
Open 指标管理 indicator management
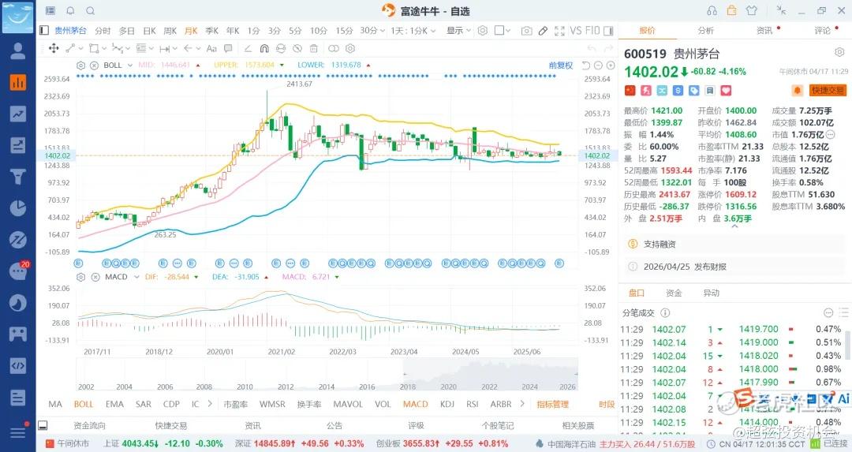[552, 404]
